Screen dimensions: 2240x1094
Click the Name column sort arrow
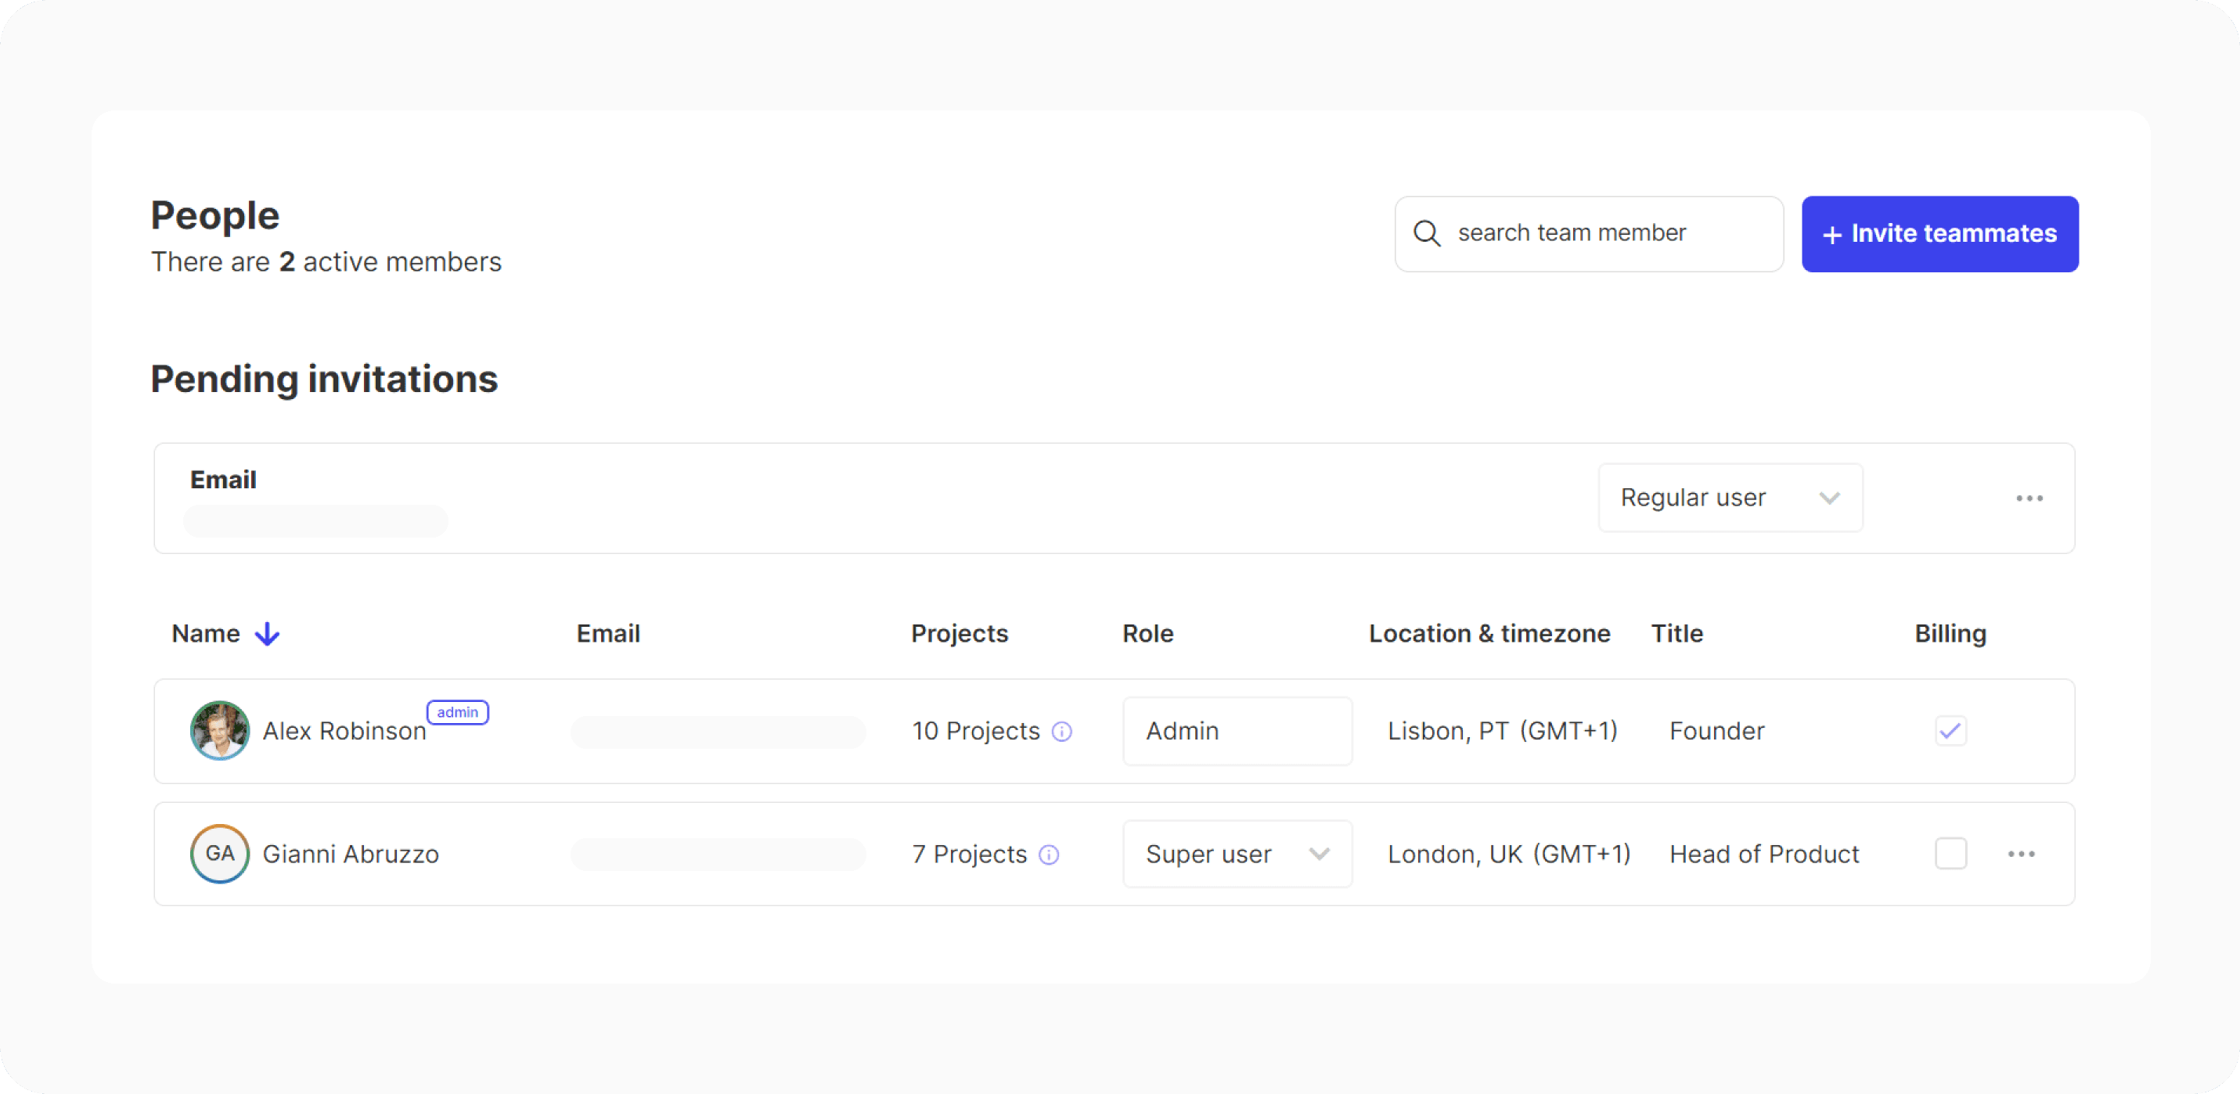point(267,634)
